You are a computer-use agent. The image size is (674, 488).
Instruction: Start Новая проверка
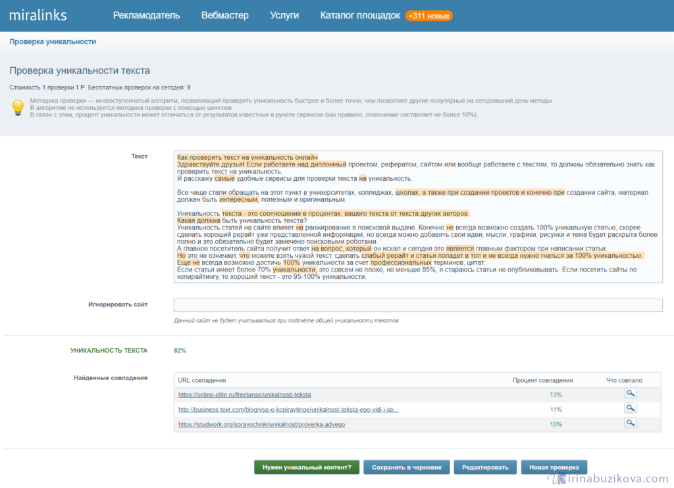coord(554,467)
